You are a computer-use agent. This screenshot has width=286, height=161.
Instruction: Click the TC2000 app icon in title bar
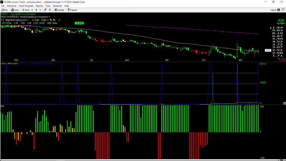(x=2, y=2)
